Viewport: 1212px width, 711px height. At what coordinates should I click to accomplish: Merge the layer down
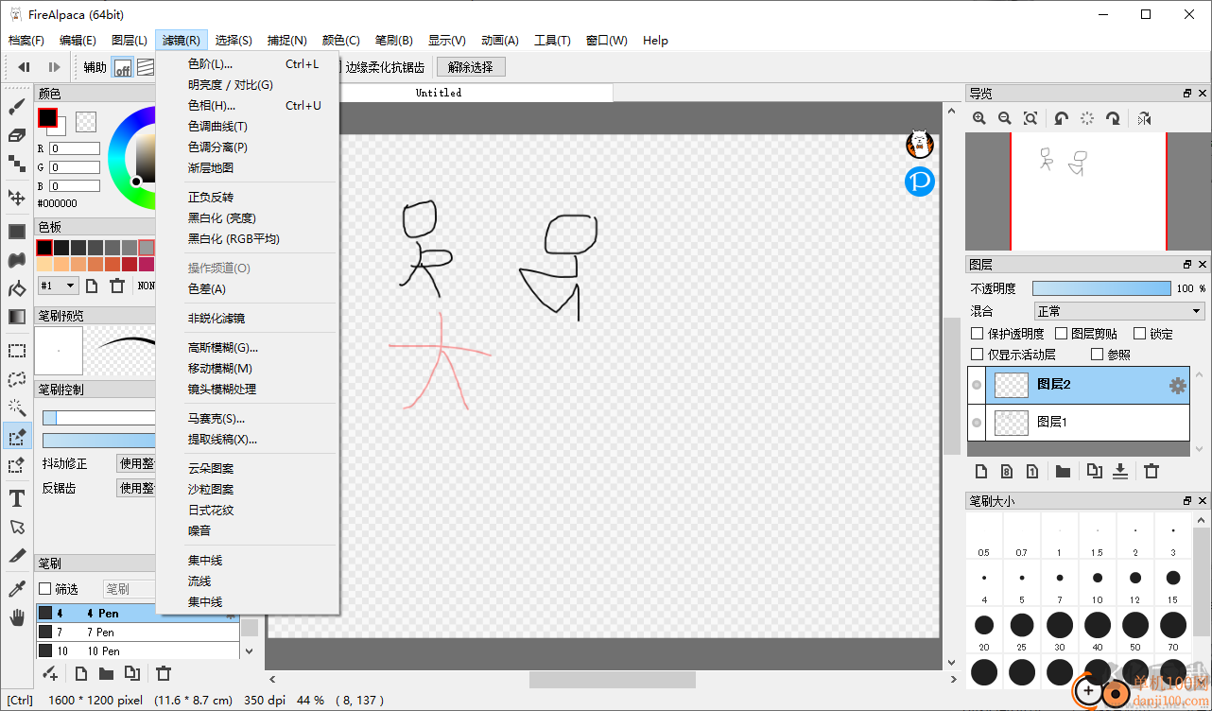(x=1119, y=471)
